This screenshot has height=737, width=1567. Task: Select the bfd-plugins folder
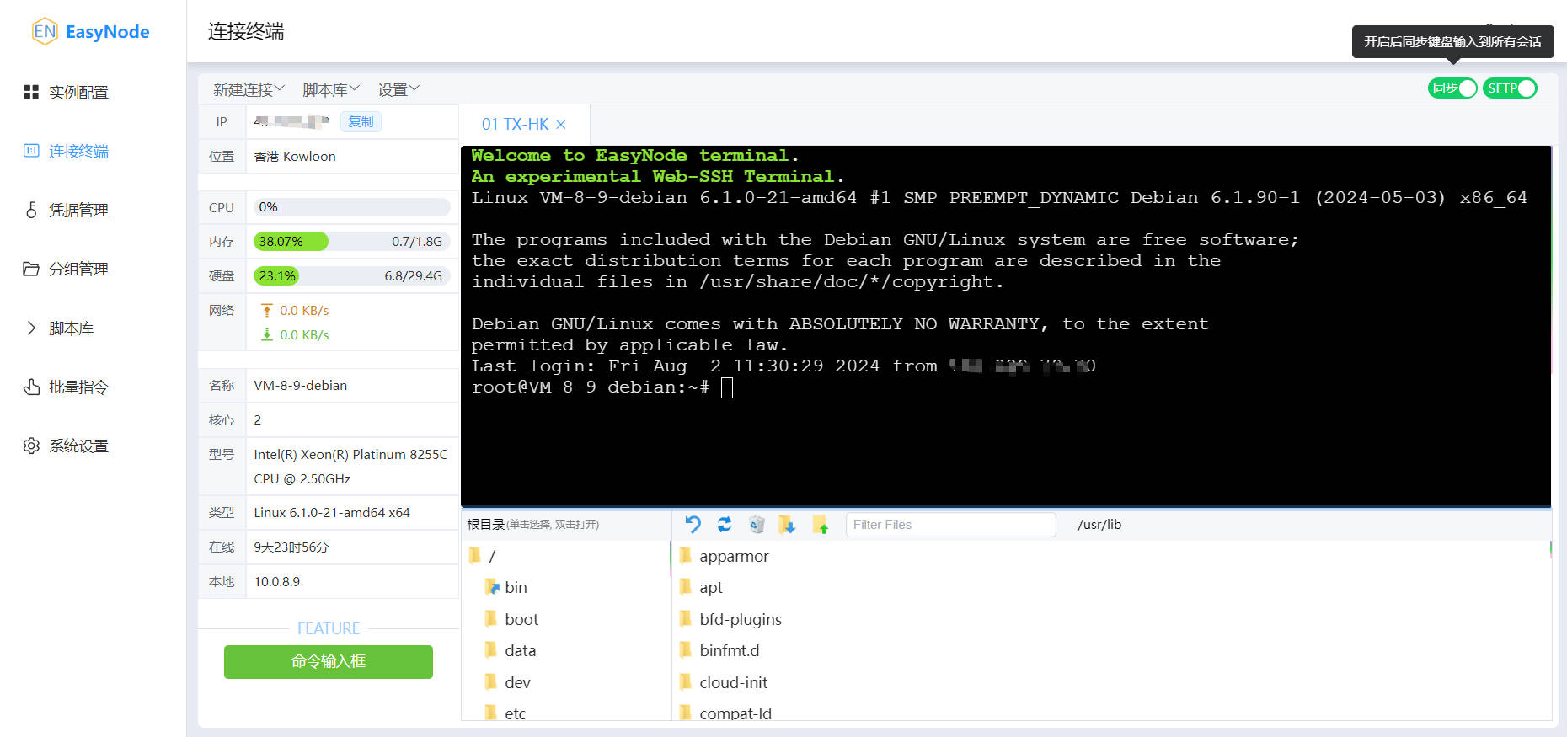[740, 620]
